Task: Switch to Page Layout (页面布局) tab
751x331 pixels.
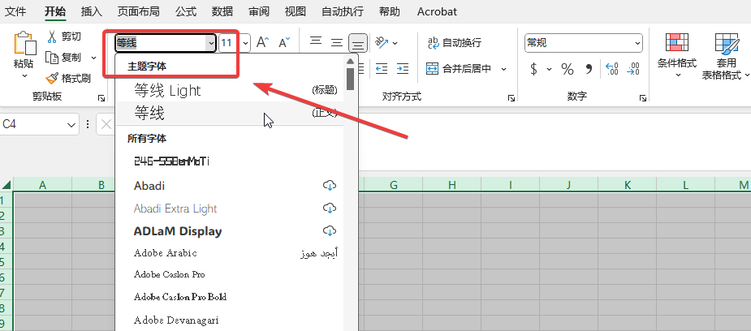Action: coord(138,11)
